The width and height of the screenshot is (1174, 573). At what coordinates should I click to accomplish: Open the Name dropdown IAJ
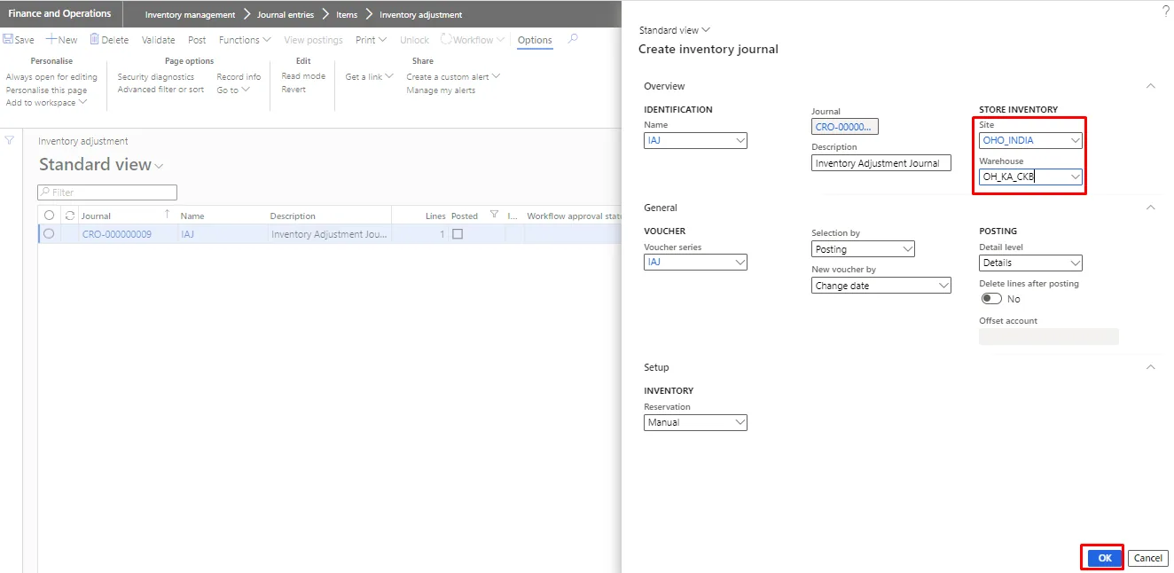(x=740, y=140)
